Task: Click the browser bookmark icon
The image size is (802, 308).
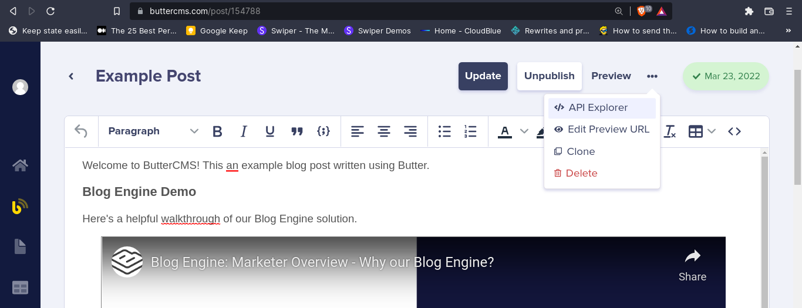Action: pos(117,11)
